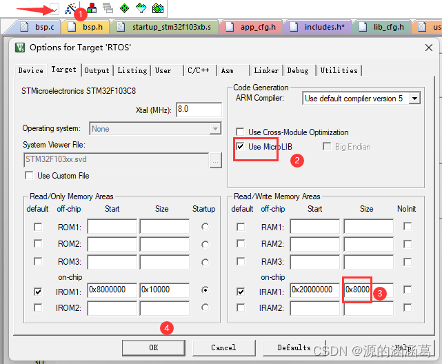
Task: Open the Listing tab
Action: click(x=132, y=70)
